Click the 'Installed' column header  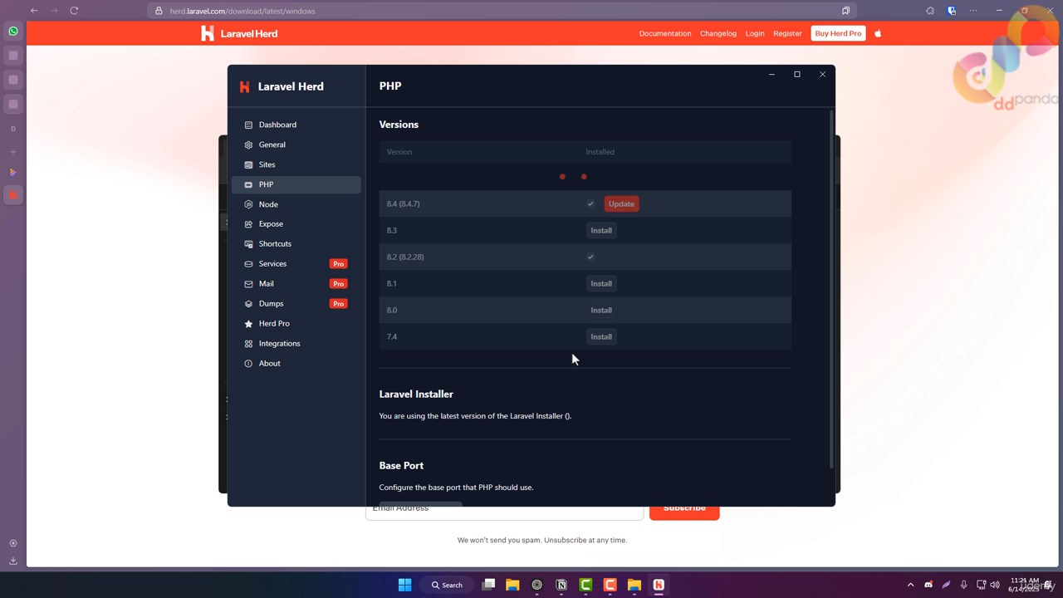click(600, 152)
